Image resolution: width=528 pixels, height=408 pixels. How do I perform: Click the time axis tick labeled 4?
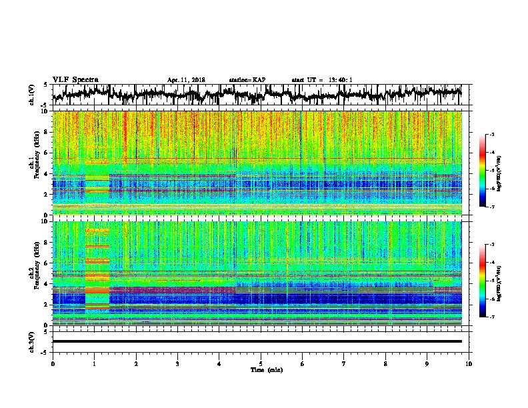219,364
